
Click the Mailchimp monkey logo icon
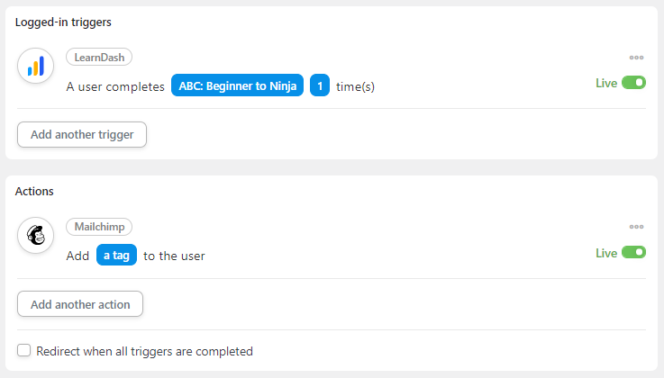[35, 235]
